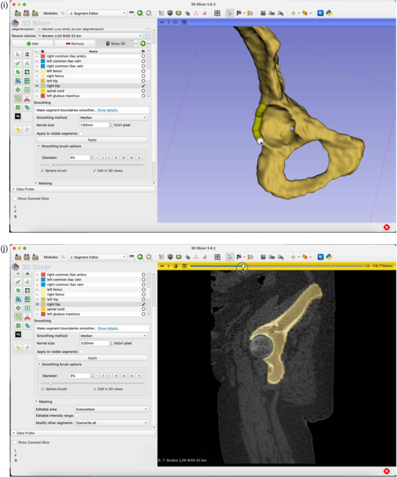
Task: Click Remove segment button in top window
Action: click(75, 44)
